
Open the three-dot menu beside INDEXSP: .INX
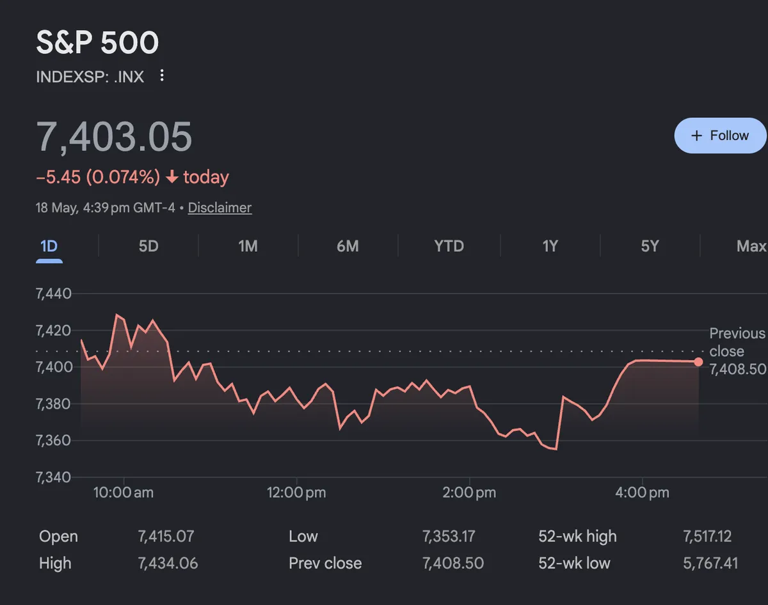point(162,76)
